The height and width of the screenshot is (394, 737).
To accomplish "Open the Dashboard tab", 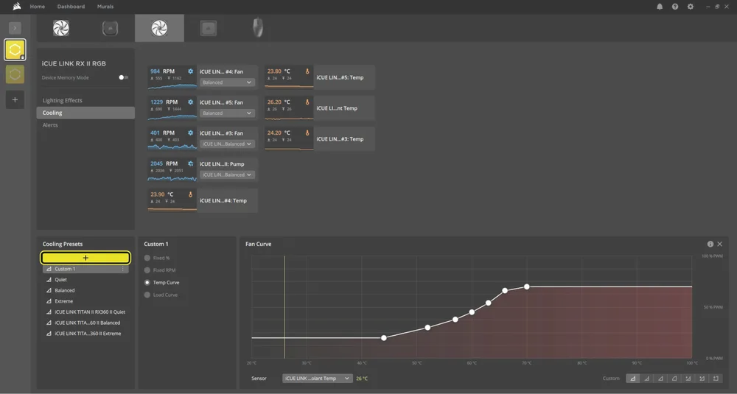I will point(71,7).
